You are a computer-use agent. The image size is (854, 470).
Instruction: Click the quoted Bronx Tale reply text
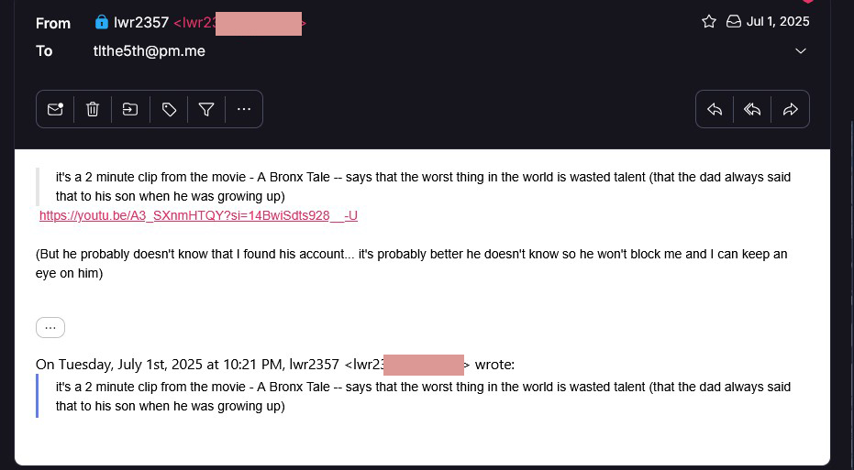(423, 396)
